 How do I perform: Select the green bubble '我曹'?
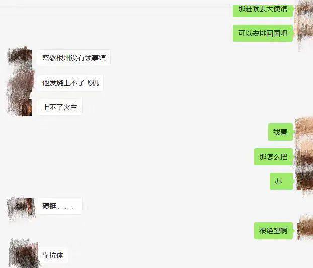(x=280, y=132)
